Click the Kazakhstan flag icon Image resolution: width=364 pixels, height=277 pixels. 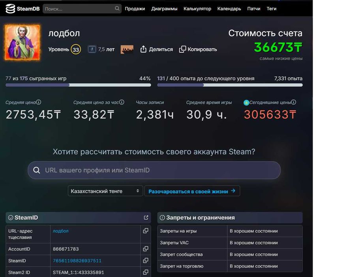click(x=246, y=102)
